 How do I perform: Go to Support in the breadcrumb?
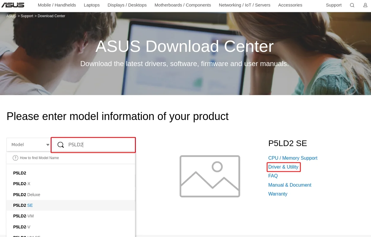coord(27,16)
